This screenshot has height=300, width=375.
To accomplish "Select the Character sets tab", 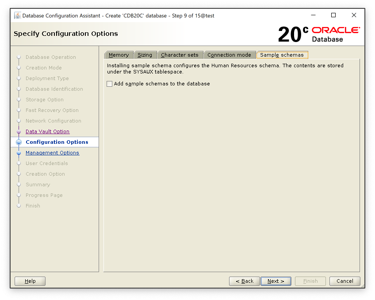I will pyautogui.click(x=180, y=55).
